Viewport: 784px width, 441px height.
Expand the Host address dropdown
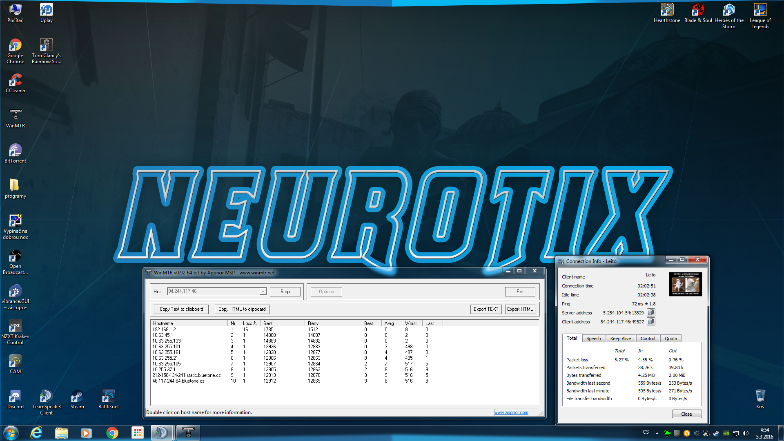tap(263, 292)
